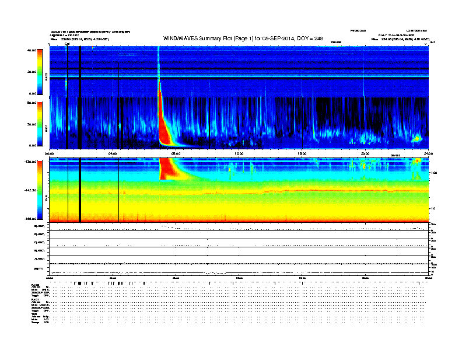Click the 100 label on TNR right axis
462x357 pixels.
434,173
